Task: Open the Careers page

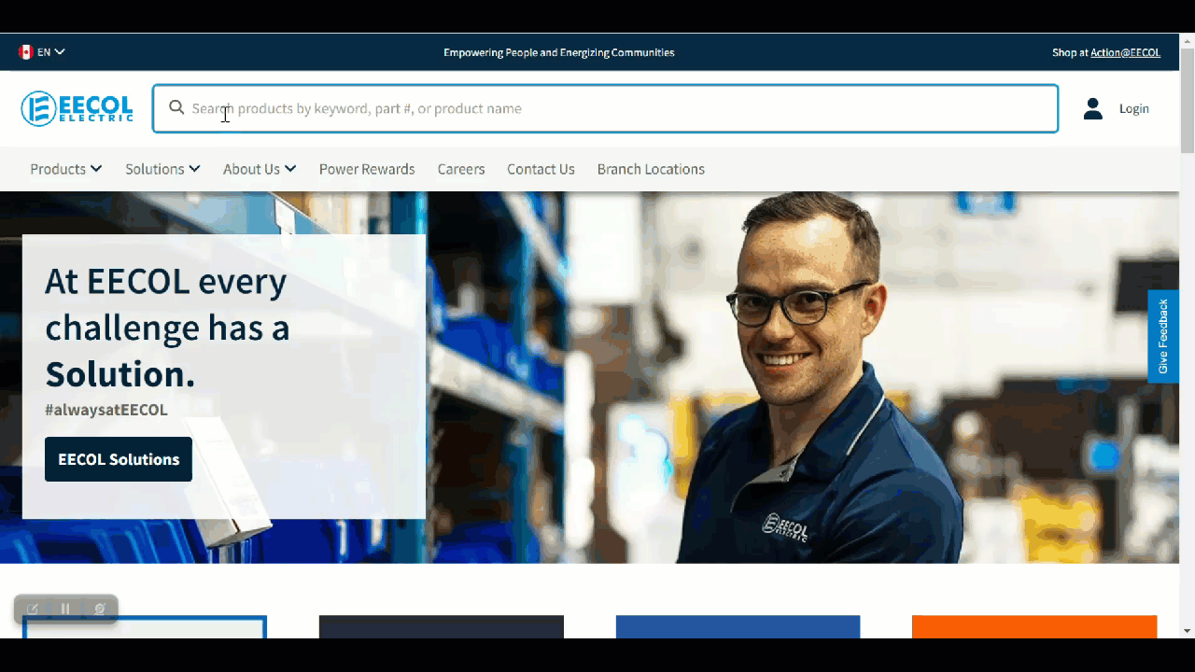Action: pos(461,169)
